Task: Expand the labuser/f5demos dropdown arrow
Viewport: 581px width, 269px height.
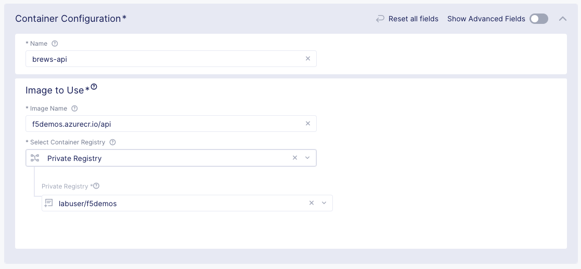Action: pos(324,203)
